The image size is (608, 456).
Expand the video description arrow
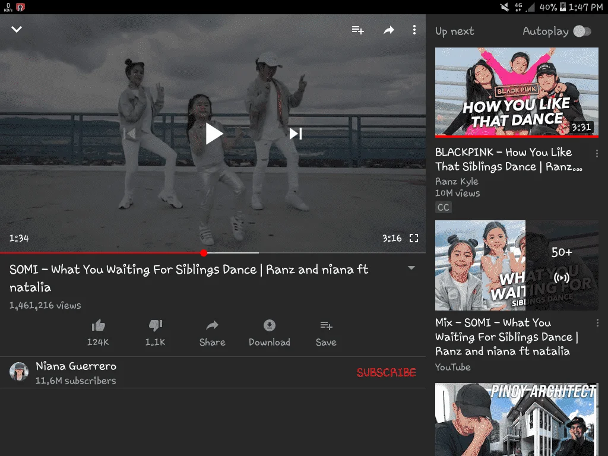(411, 268)
